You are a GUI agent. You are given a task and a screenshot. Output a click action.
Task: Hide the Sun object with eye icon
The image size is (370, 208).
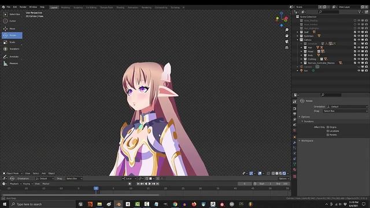coord(358,70)
